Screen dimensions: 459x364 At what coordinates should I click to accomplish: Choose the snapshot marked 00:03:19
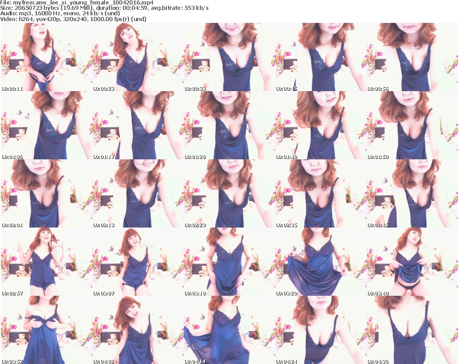coord(229,262)
